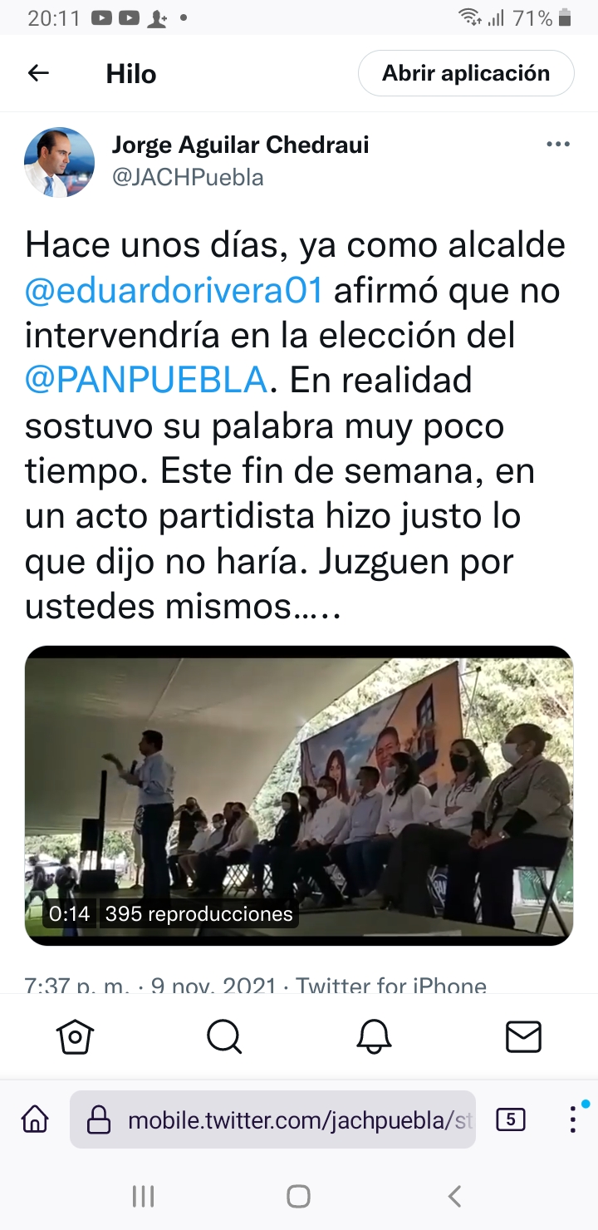Screen dimensions: 598x1230
Task: Open @eduardorivera01 mention link
Action: pyautogui.click(x=174, y=292)
